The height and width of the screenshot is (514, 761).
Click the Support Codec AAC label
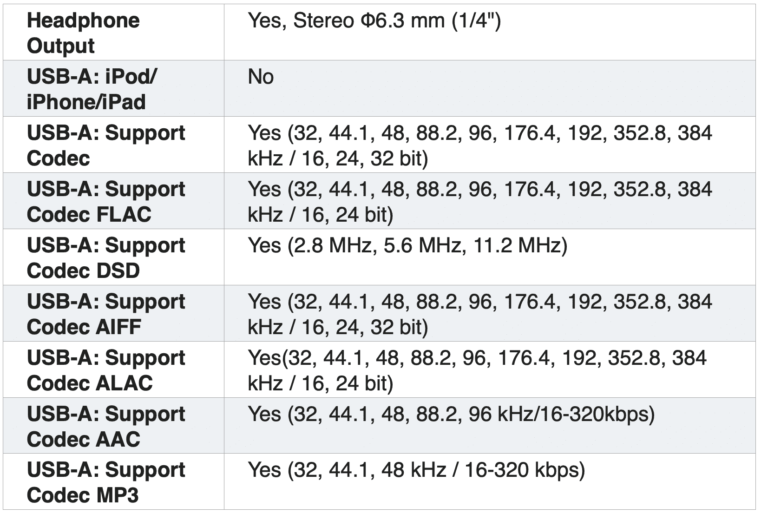tap(106, 427)
